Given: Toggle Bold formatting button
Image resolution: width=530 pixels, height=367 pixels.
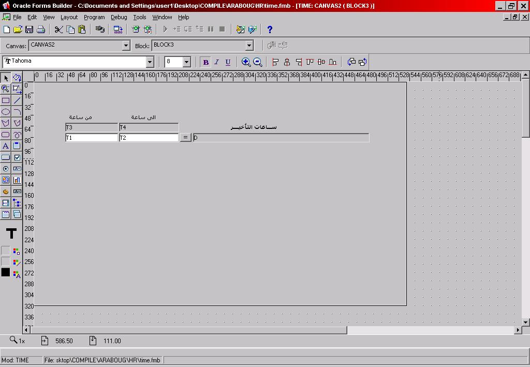Looking at the screenshot, I should (x=206, y=62).
